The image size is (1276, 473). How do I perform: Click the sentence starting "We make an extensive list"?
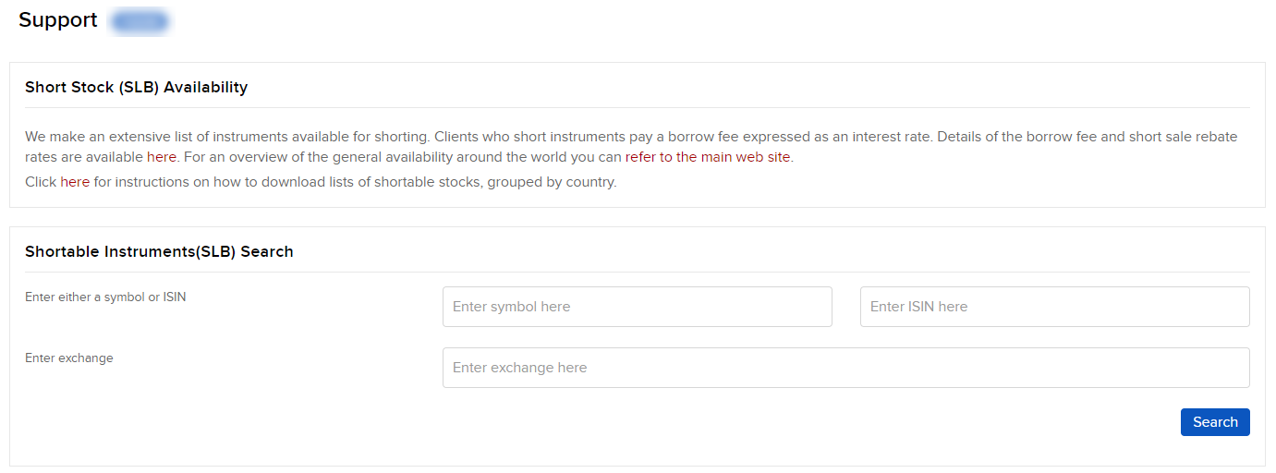(x=227, y=137)
